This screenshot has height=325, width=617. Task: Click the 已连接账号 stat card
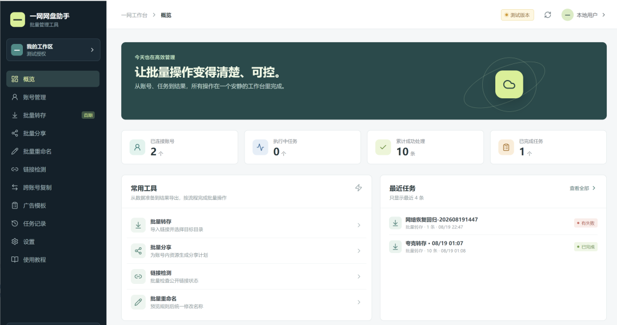coord(180,147)
